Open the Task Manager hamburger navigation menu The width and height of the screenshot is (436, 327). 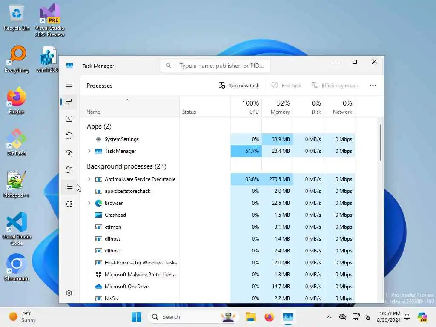point(69,85)
